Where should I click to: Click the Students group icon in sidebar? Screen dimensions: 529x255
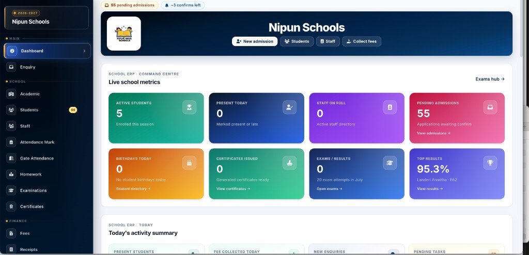tap(11, 110)
